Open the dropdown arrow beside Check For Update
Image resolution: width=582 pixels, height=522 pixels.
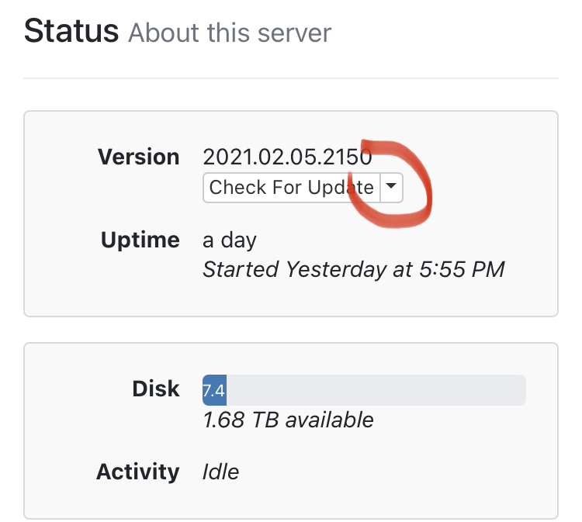(x=392, y=187)
